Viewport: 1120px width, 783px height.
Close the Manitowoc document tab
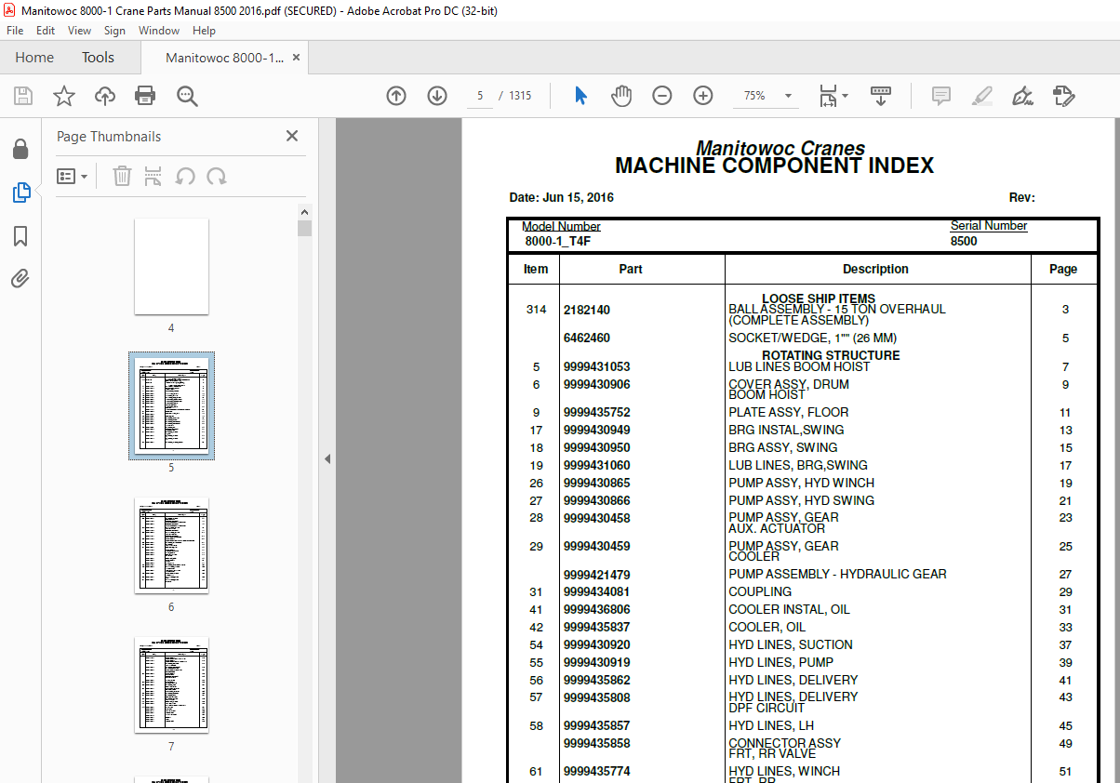coord(296,58)
